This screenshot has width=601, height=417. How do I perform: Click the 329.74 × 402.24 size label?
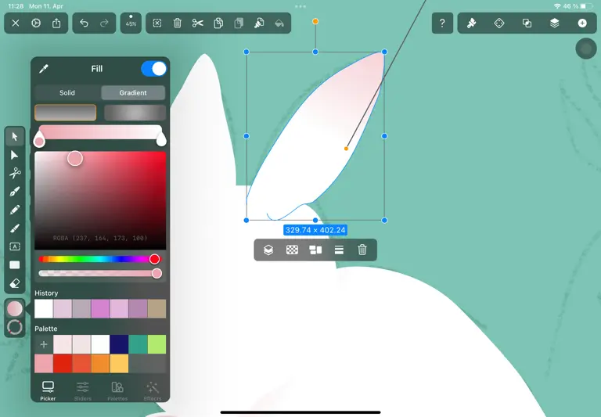[315, 230]
